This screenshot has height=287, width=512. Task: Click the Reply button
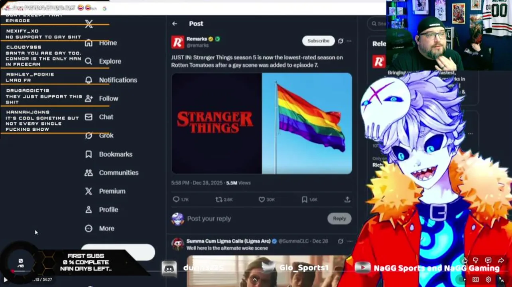click(x=339, y=218)
